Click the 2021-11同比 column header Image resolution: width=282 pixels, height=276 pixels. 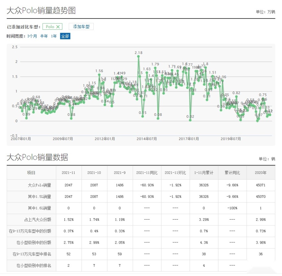click(x=147, y=173)
